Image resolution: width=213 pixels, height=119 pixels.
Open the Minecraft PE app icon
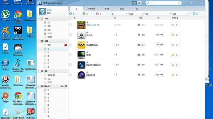(x=81, y=25)
